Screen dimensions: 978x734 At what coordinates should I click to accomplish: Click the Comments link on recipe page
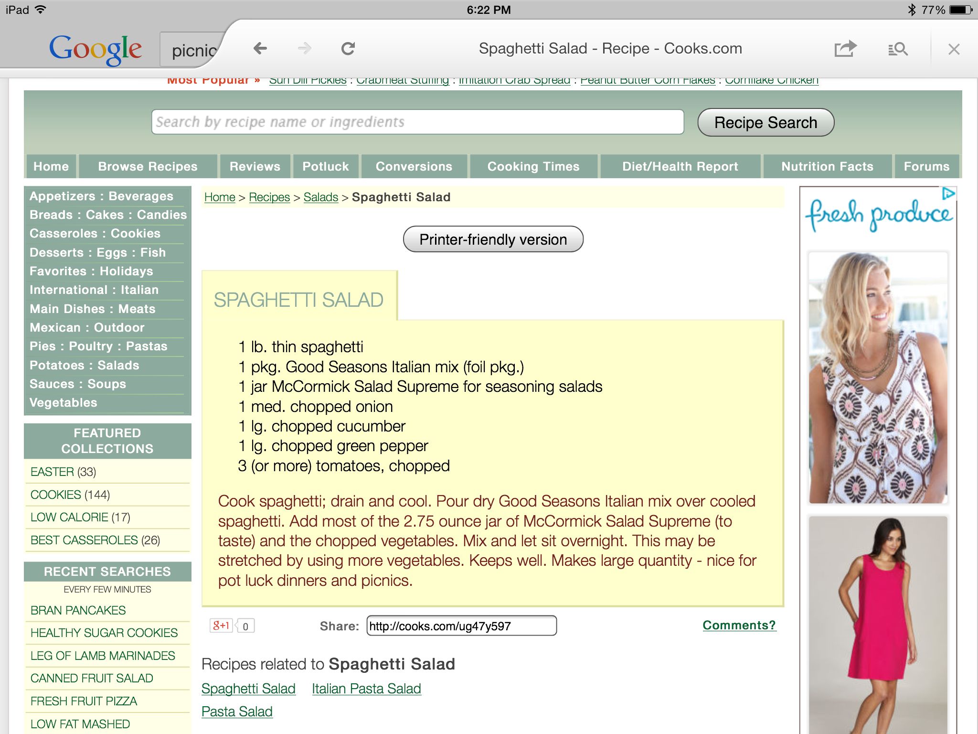[738, 625]
